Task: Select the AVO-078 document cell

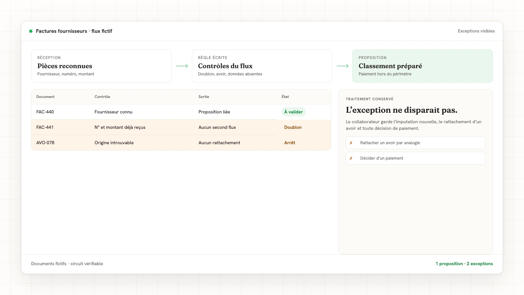Action: coord(45,143)
